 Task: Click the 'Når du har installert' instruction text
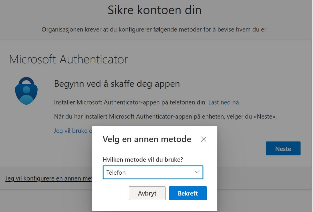[165, 116]
